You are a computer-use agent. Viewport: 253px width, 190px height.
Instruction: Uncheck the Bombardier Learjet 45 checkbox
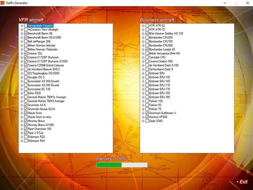(147, 49)
